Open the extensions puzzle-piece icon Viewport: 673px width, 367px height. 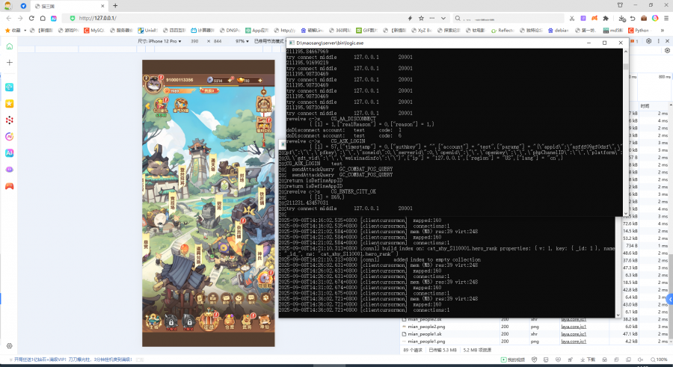click(606, 19)
